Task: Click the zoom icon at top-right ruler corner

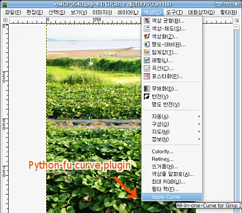Action: [x=237, y=20]
